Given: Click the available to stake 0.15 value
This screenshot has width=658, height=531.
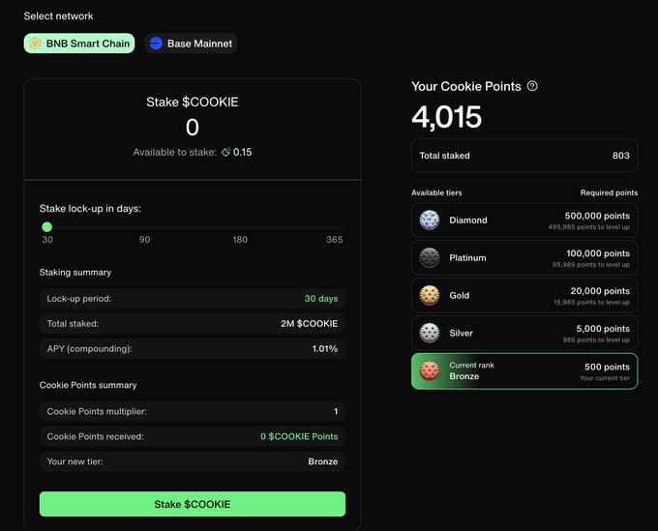Looking at the screenshot, I should coord(243,152).
